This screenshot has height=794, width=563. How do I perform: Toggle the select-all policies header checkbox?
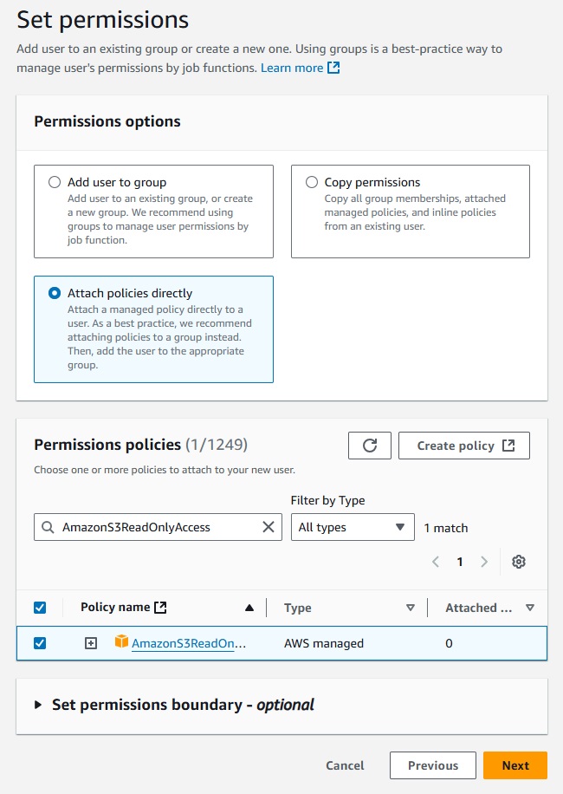pyautogui.click(x=40, y=609)
